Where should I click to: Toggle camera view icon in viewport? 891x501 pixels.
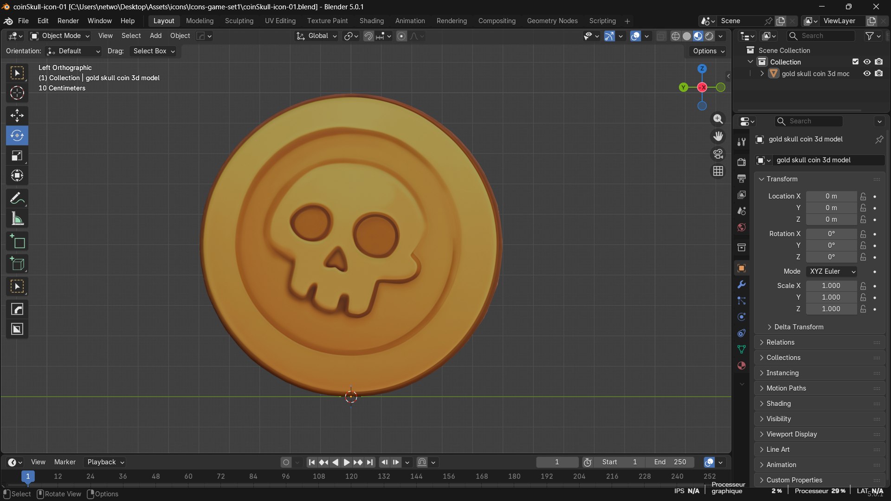click(718, 154)
